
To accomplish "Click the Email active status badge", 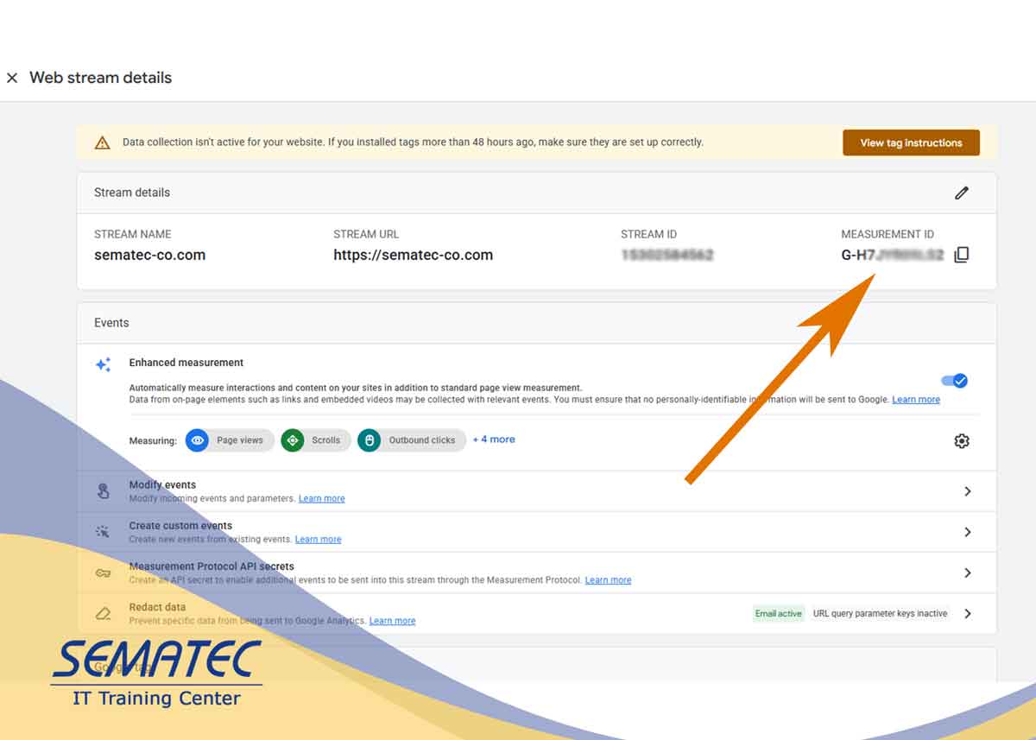I will click(778, 614).
